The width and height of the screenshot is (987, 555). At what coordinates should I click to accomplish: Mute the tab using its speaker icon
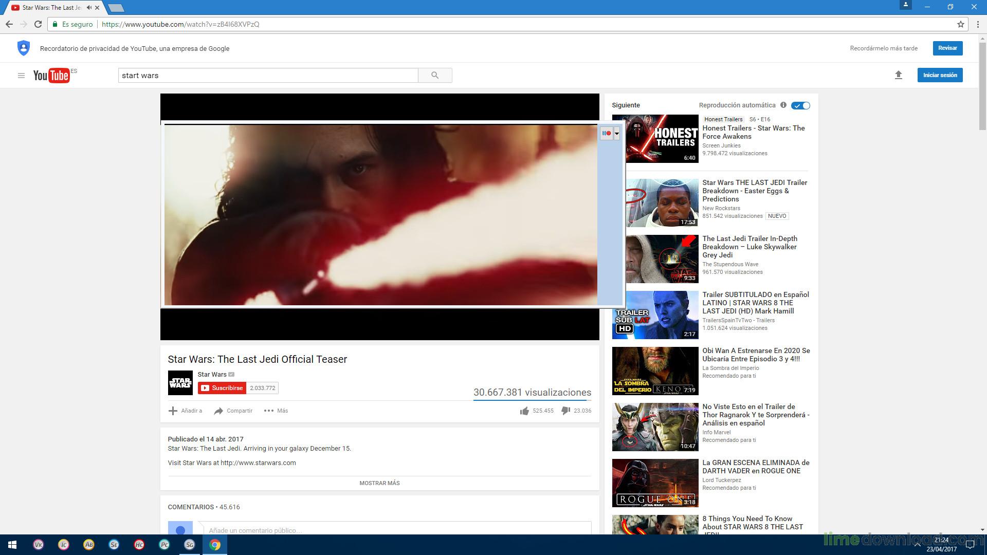click(x=89, y=8)
